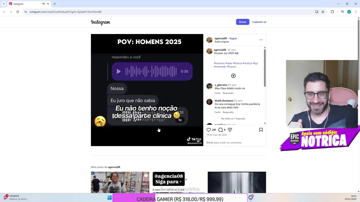
Task: Open the browser extensions puzzle icon
Action: (332, 12)
